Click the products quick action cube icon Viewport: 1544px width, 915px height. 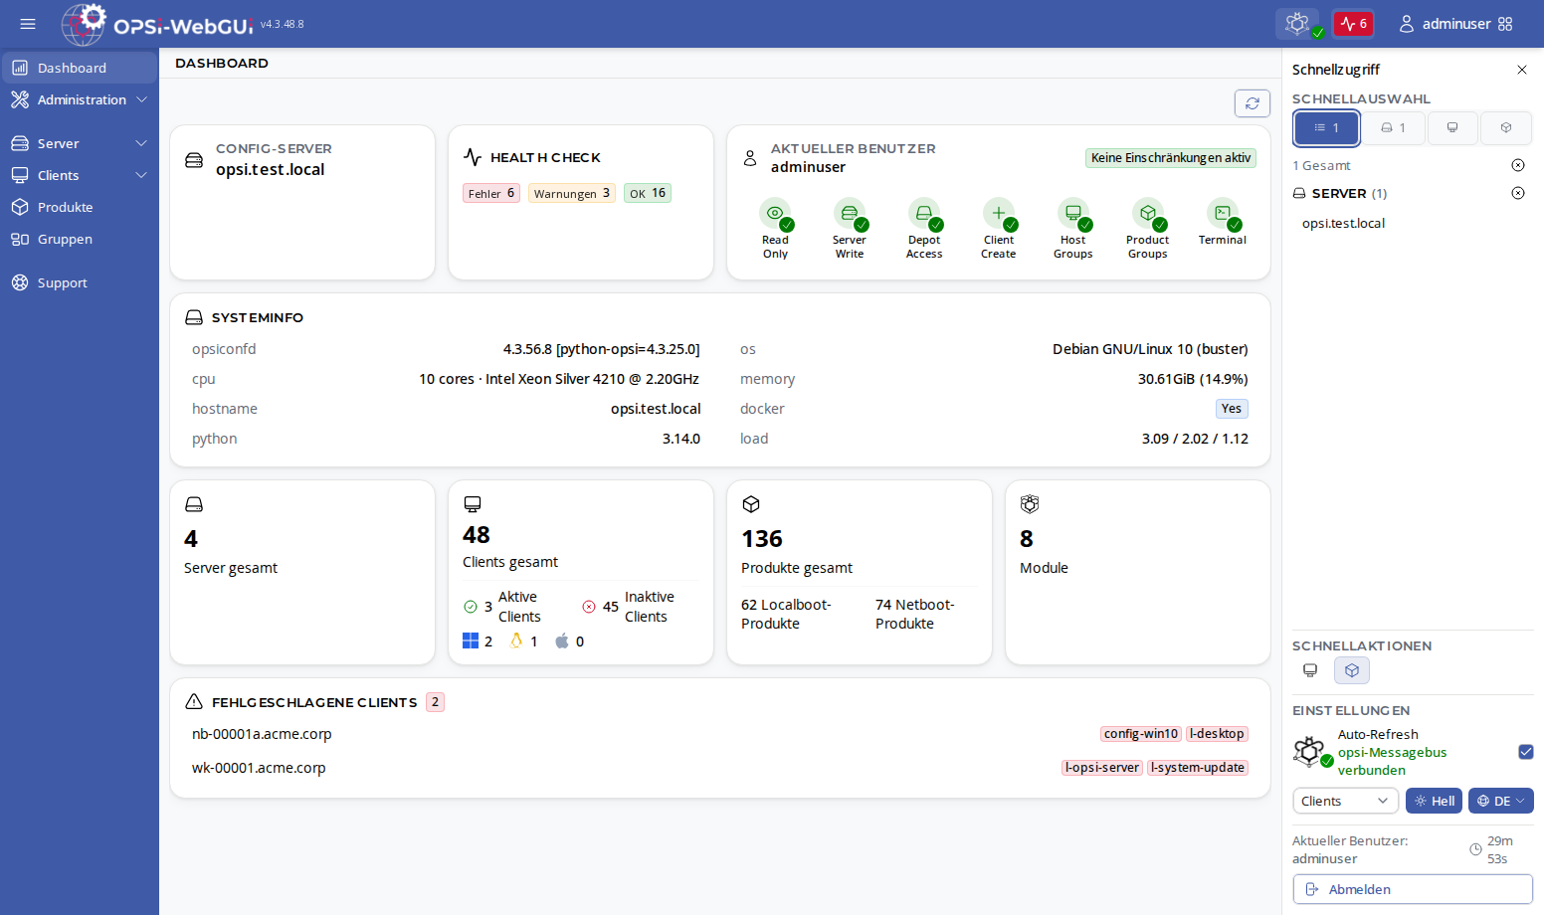[x=1352, y=670]
